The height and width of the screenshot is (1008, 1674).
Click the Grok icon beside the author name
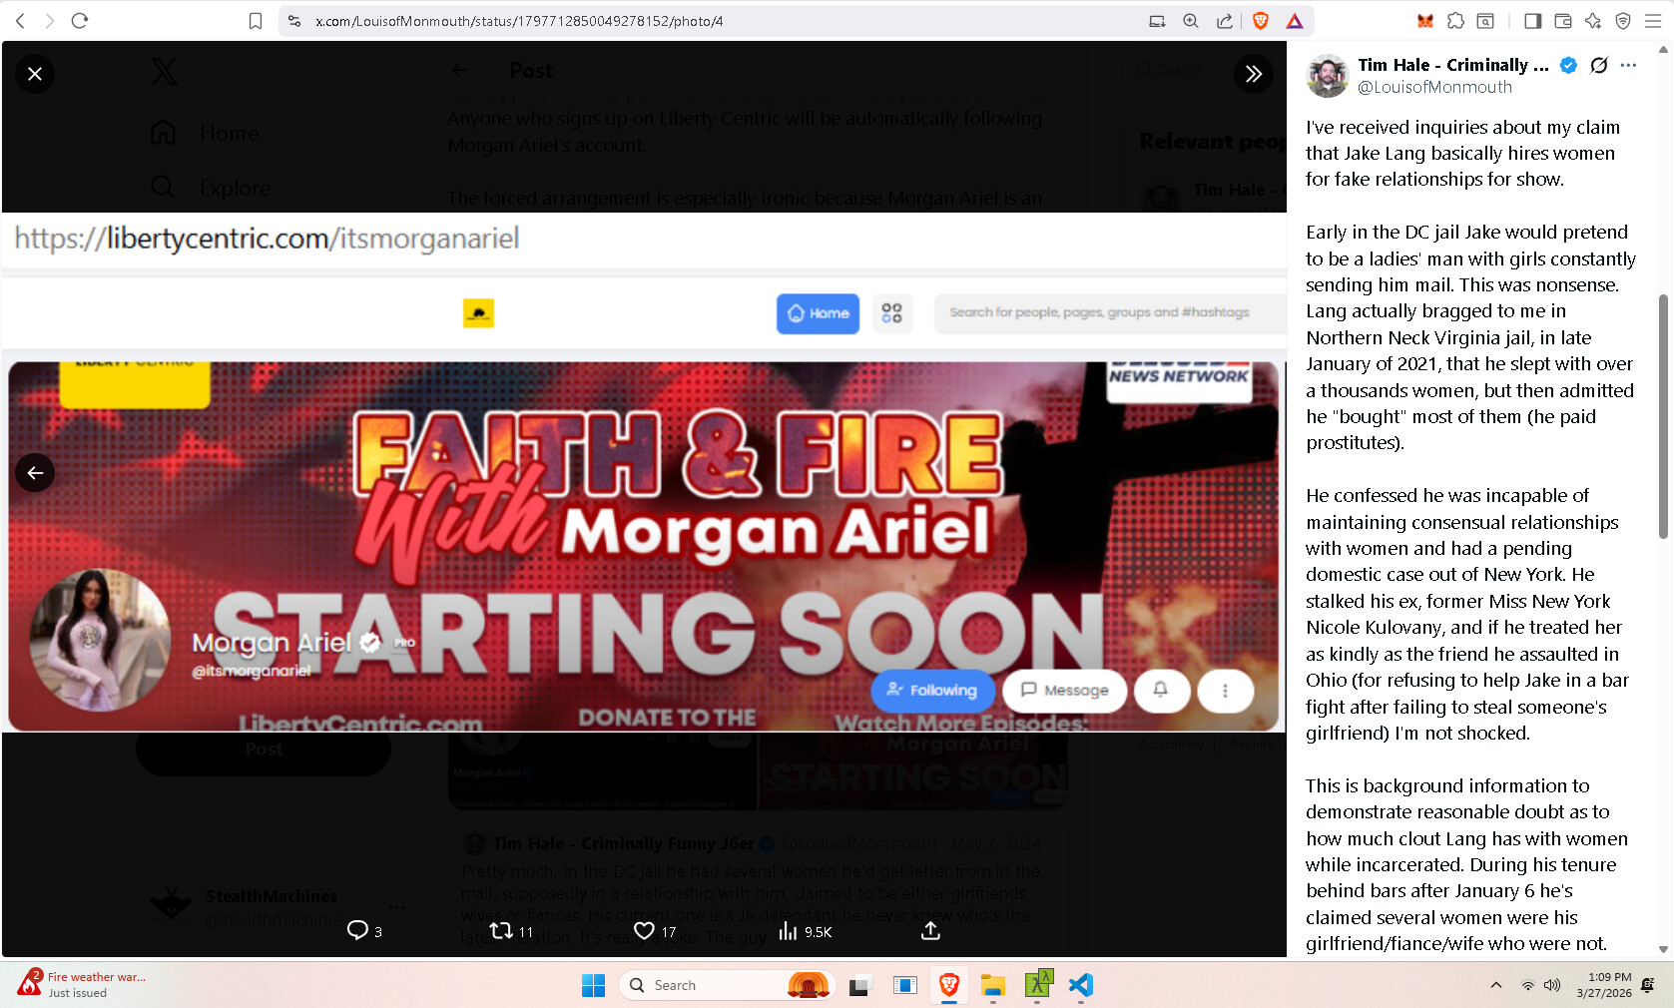point(1598,66)
